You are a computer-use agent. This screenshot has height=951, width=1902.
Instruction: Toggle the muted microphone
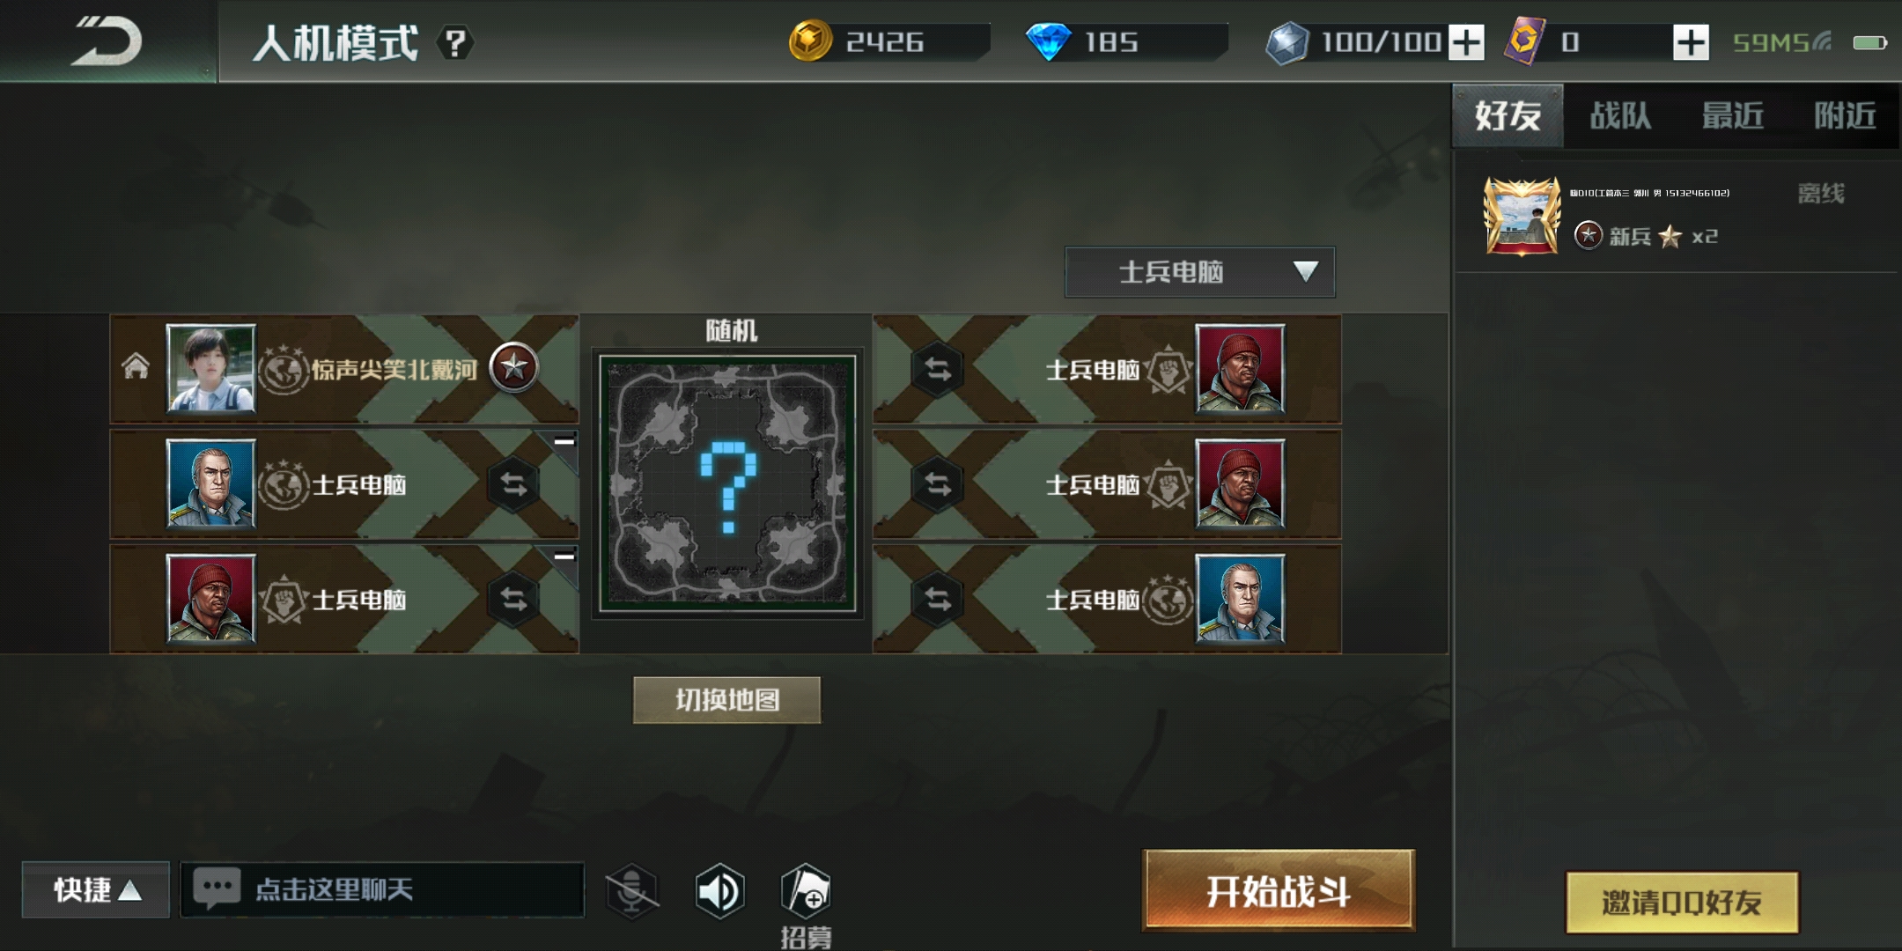coord(632,891)
